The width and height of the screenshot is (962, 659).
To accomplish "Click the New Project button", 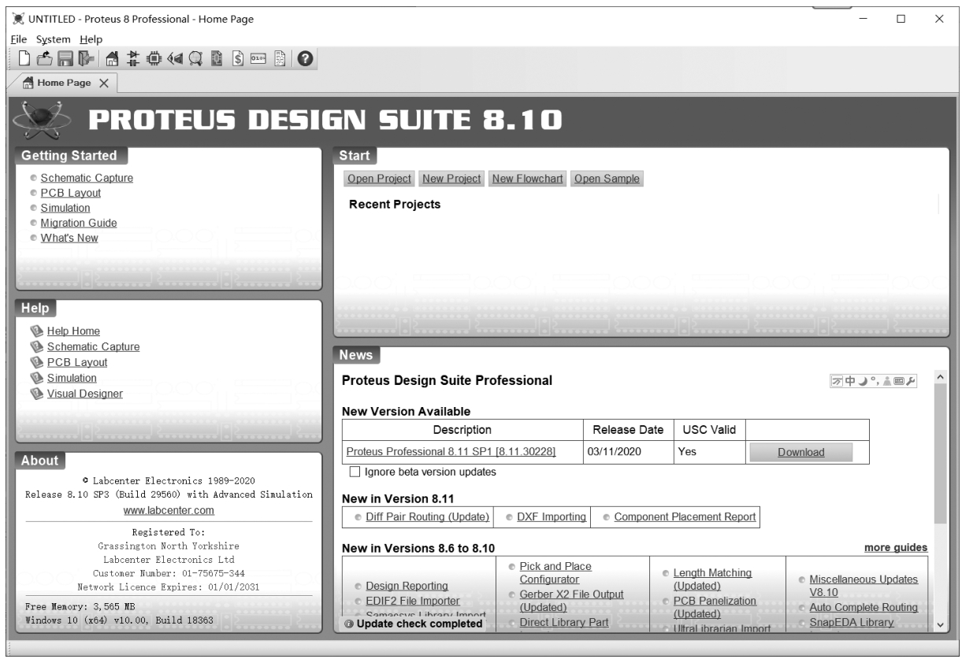I will coord(451,179).
